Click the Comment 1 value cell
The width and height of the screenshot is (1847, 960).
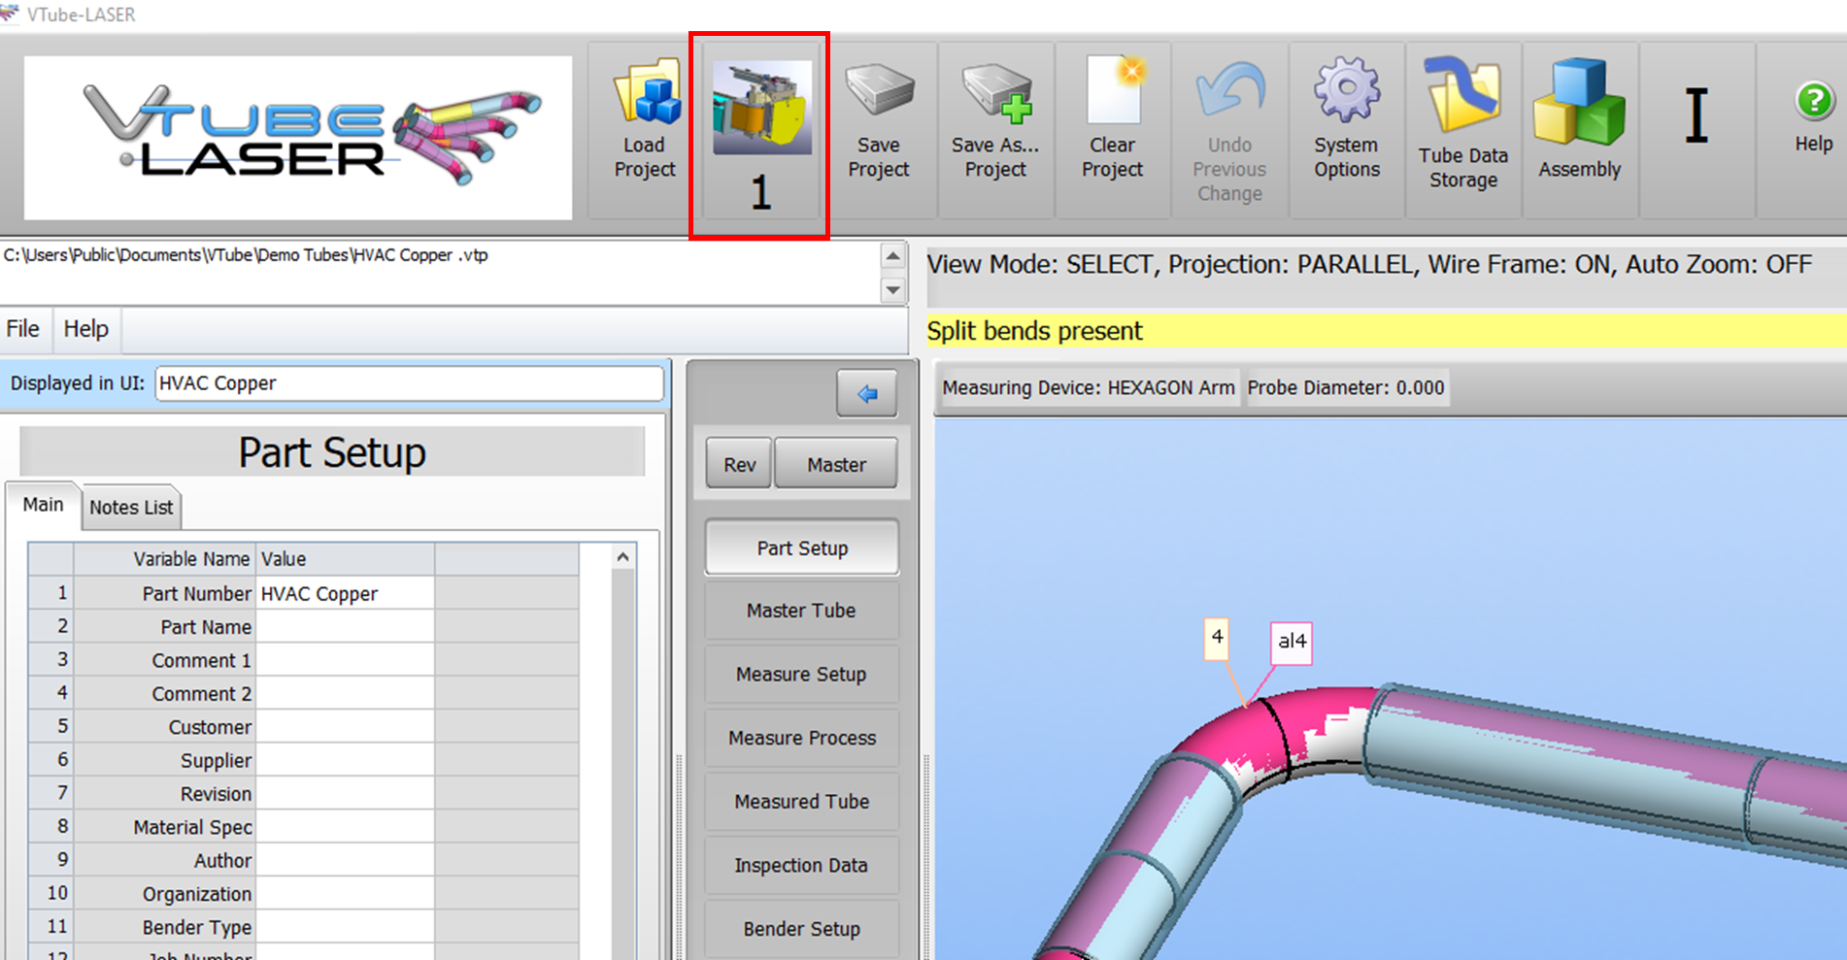tap(345, 660)
